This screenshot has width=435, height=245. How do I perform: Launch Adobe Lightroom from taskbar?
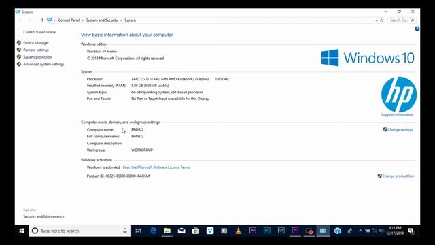pyautogui.click(x=281, y=231)
